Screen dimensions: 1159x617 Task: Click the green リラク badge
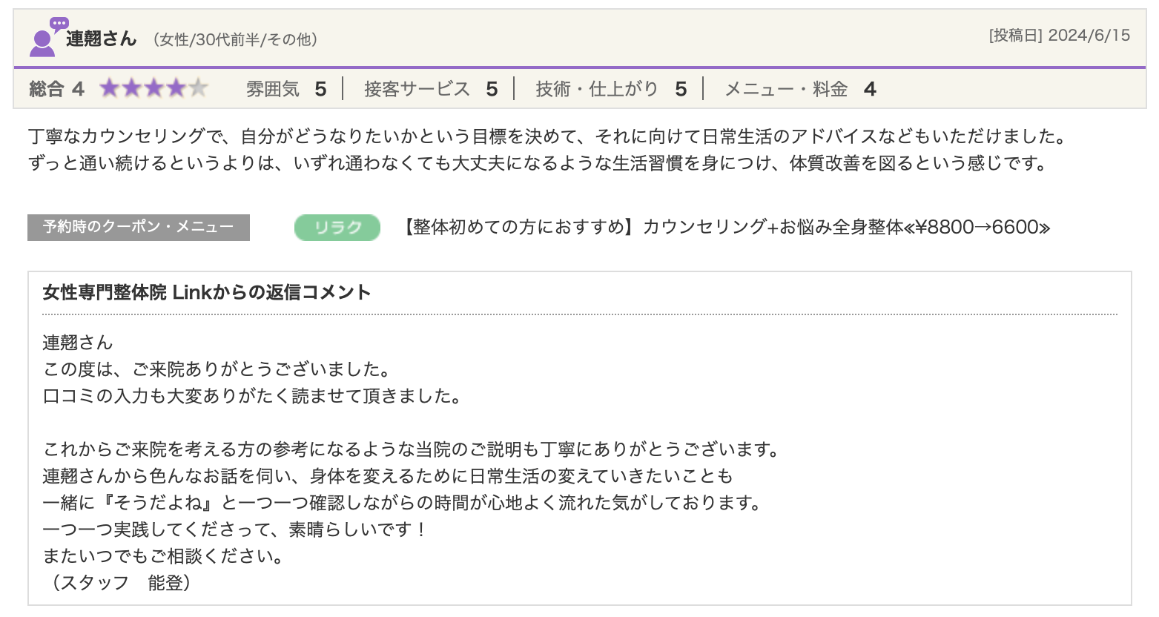[x=337, y=228]
